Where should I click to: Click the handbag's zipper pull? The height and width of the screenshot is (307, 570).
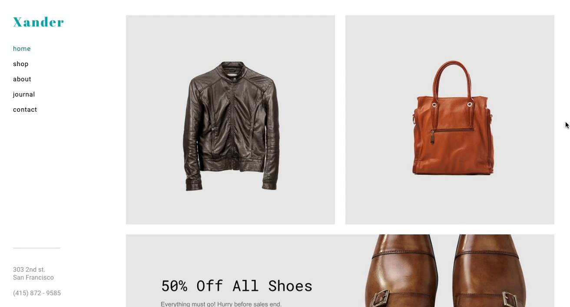tap(432, 137)
